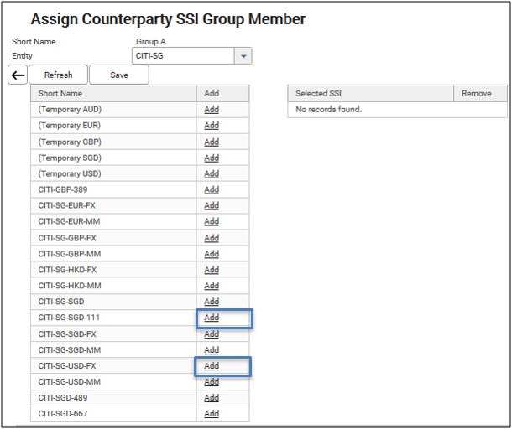Click Add for CITI-GBP-389
The width and height of the screenshot is (512, 429).
click(212, 190)
